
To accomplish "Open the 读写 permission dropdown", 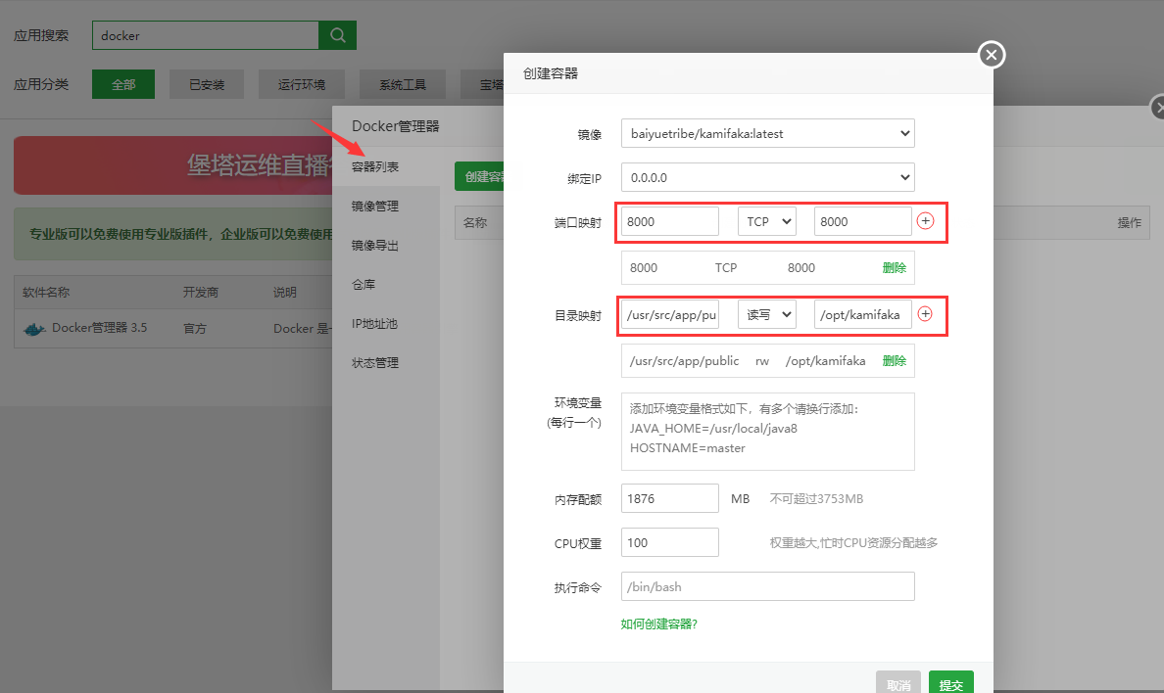I will (767, 315).
